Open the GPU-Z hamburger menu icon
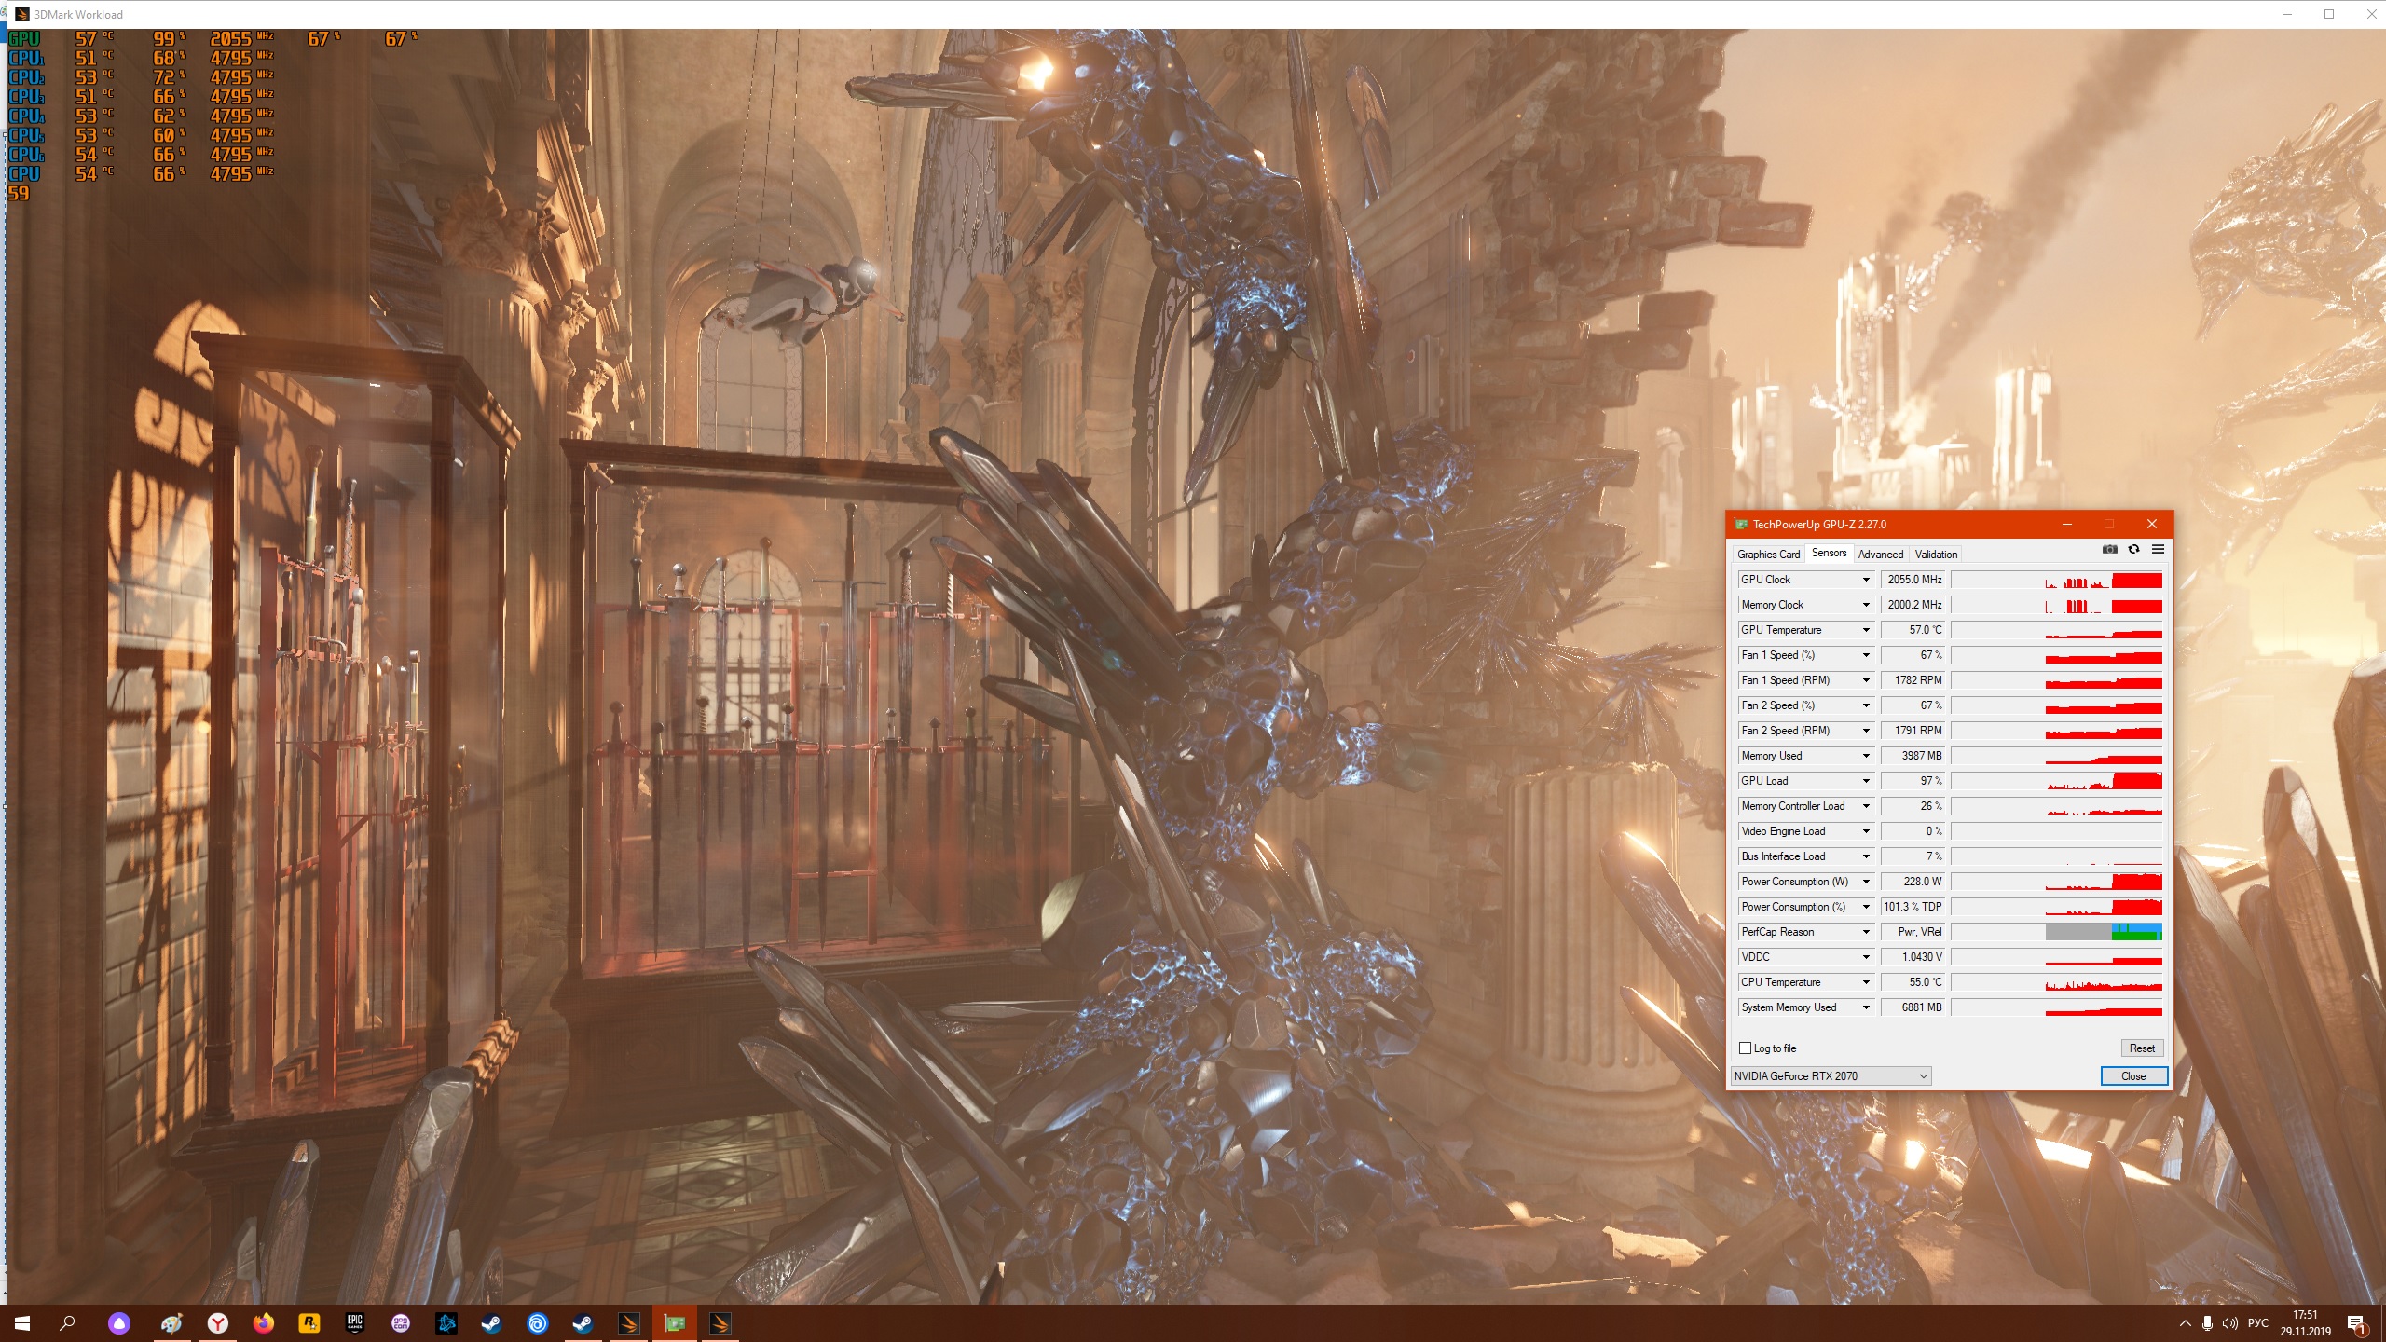2386x1342 pixels. (2158, 550)
